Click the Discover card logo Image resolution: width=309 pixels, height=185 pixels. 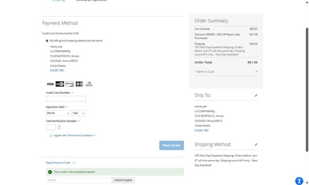point(70,84)
